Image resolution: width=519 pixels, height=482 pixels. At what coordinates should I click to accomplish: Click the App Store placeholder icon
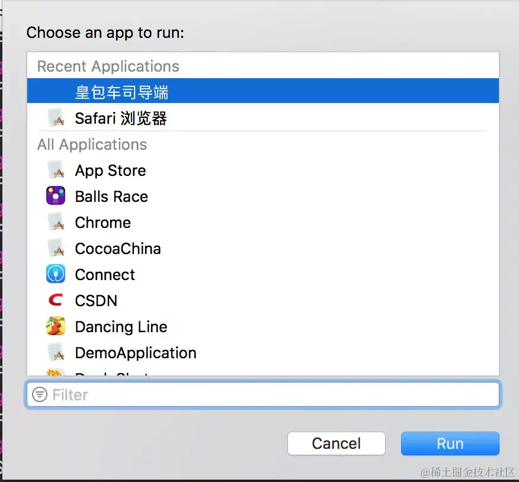click(x=56, y=169)
